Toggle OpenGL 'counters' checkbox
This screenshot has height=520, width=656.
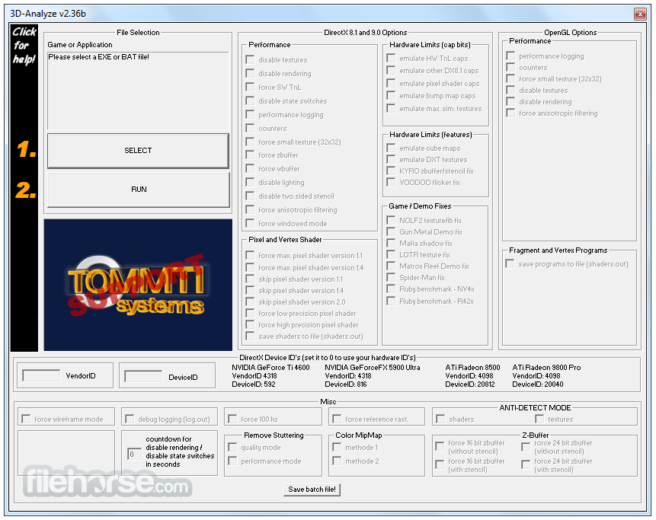510,67
